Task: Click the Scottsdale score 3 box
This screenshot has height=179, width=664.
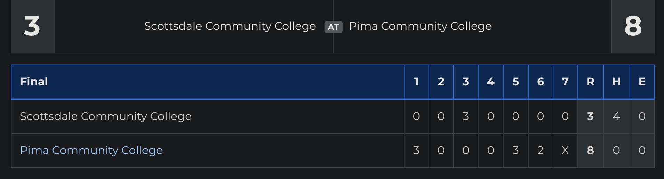Action: tap(32, 26)
